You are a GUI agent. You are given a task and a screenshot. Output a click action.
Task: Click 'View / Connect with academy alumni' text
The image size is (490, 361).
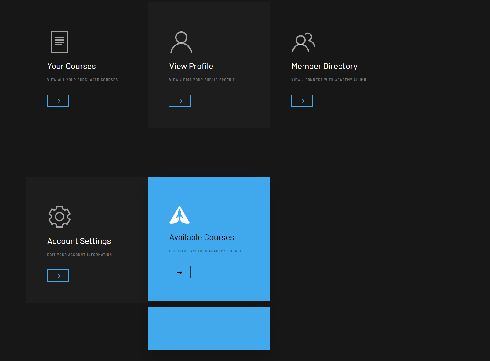[329, 80]
